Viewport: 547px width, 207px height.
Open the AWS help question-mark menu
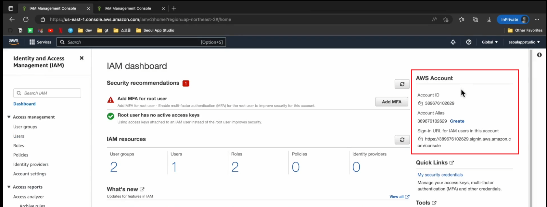[x=469, y=42]
